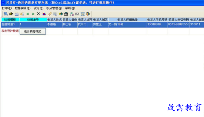Click the yellow arrow import icon
This screenshot has width=204, height=117.
[22, 14]
